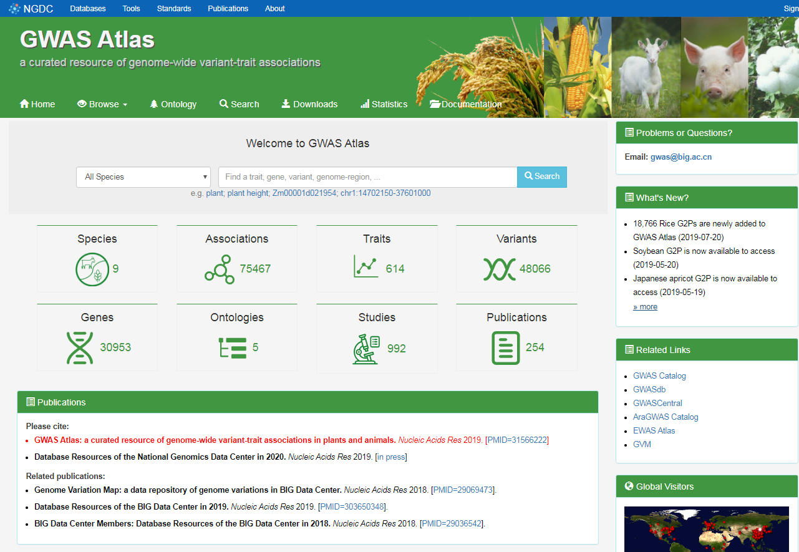Open the Statistics page

[x=384, y=104]
